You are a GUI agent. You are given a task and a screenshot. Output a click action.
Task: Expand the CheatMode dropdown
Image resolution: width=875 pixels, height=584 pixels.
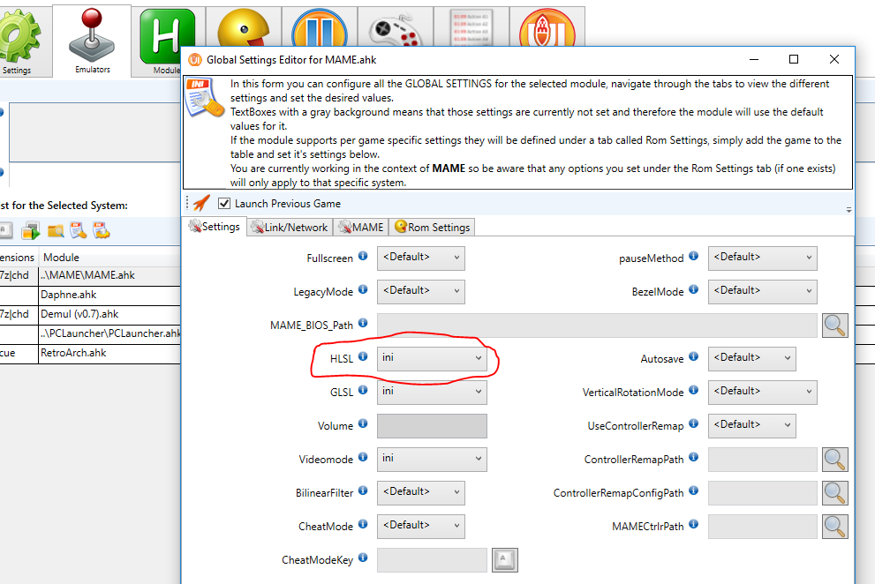pos(421,526)
